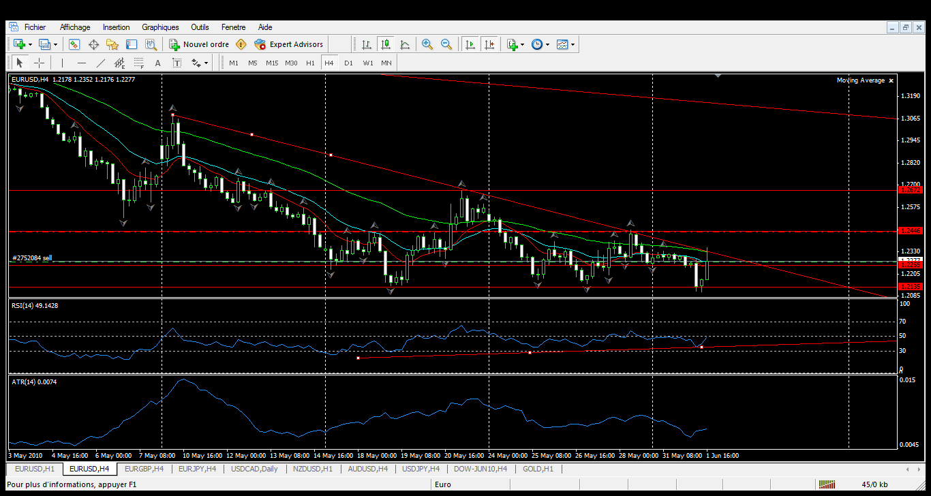
Task: Open the Market Watch window
Action: [74, 44]
